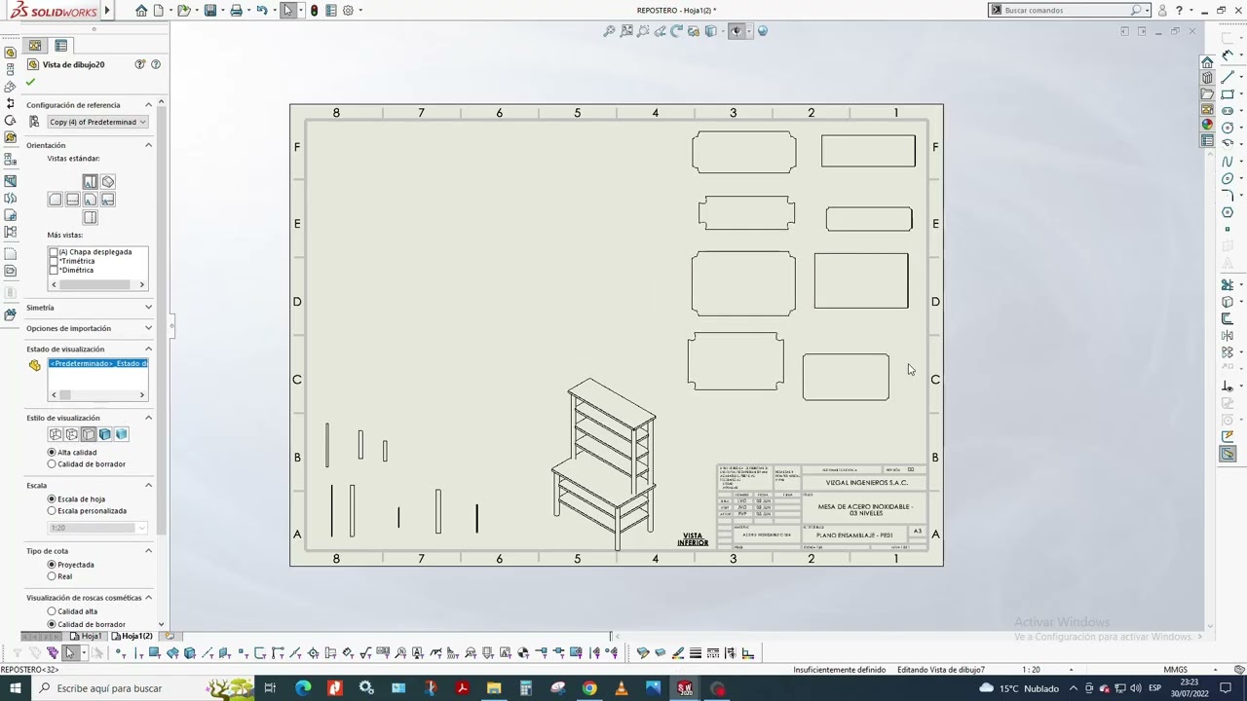Select the Proyectada dimension type
1247x701 pixels.
click(x=53, y=565)
